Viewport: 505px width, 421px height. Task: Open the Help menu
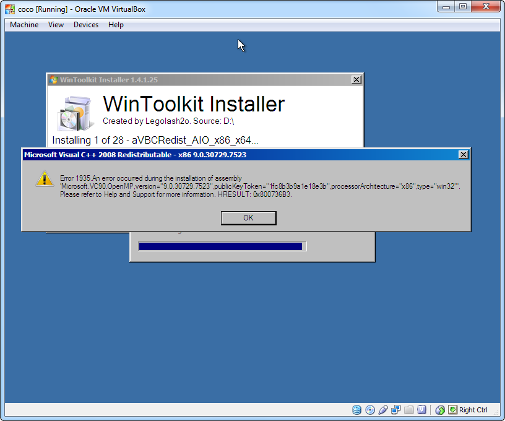coord(116,25)
